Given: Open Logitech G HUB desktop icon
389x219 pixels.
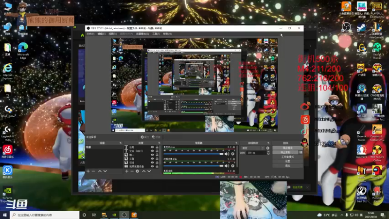Looking at the screenshot, I should pyautogui.click(x=8, y=133).
